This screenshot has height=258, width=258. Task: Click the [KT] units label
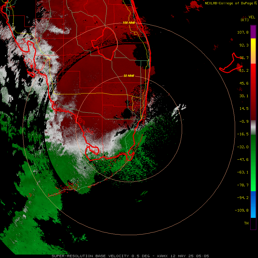[245, 20]
